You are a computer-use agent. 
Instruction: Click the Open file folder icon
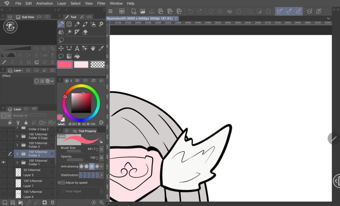pyautogui.click(x=143, y=11)
